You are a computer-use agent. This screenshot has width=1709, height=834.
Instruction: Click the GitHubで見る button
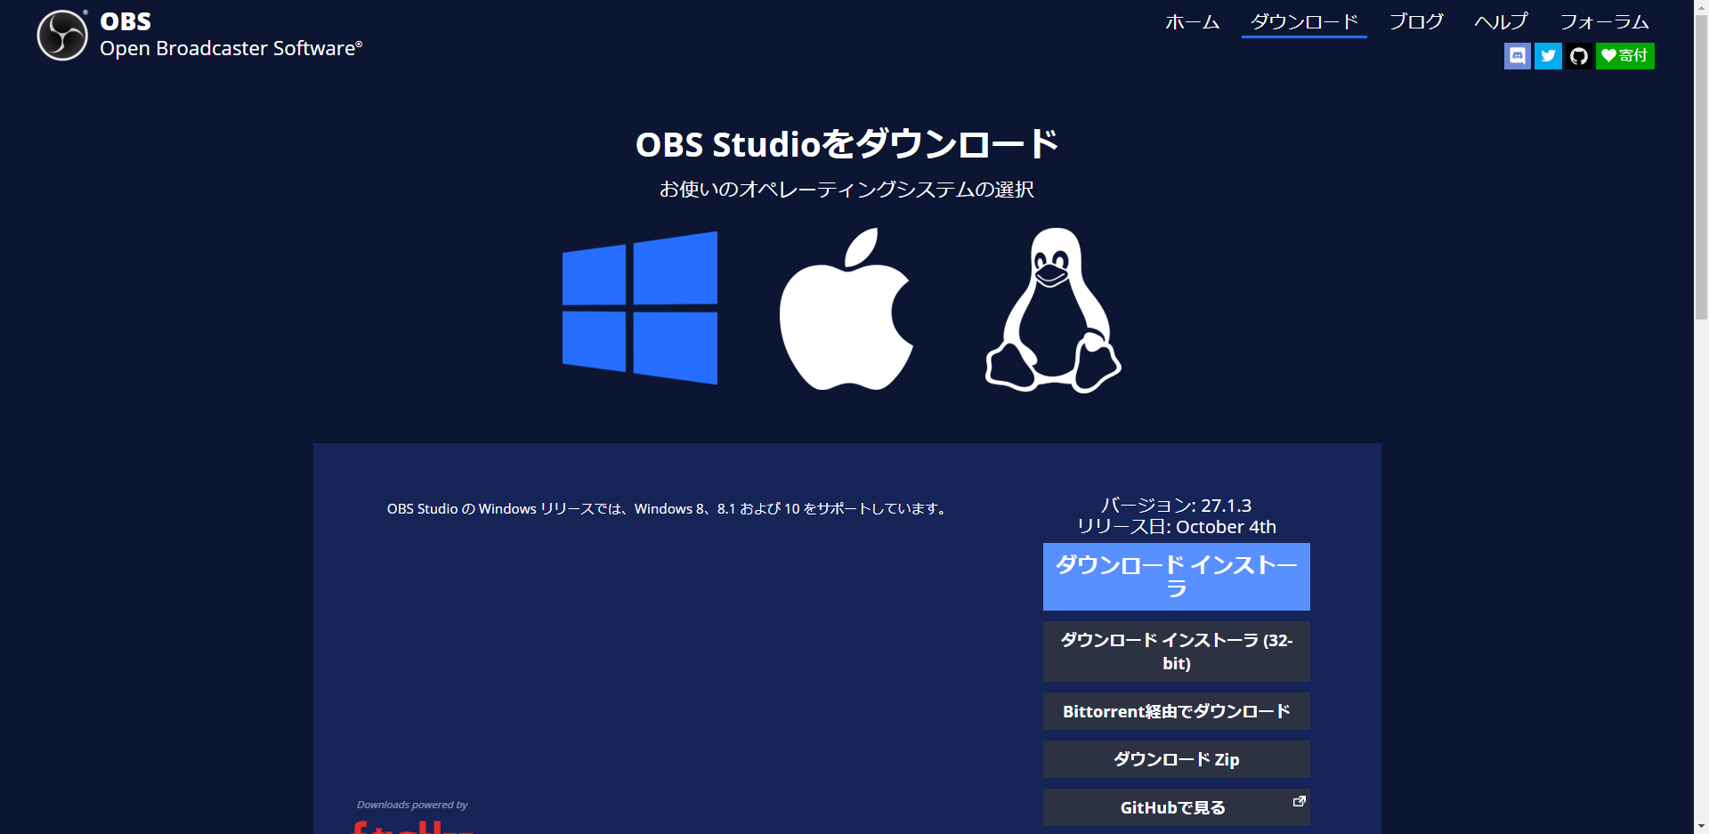[x=1177, y=807]
